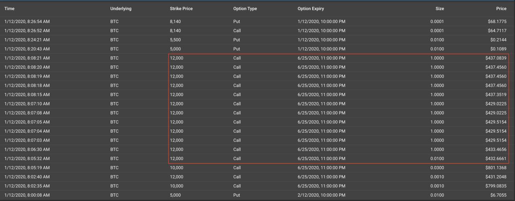Select the 1/12/2020, 8:08:19 AM time cell

click(x=27, y=76)
